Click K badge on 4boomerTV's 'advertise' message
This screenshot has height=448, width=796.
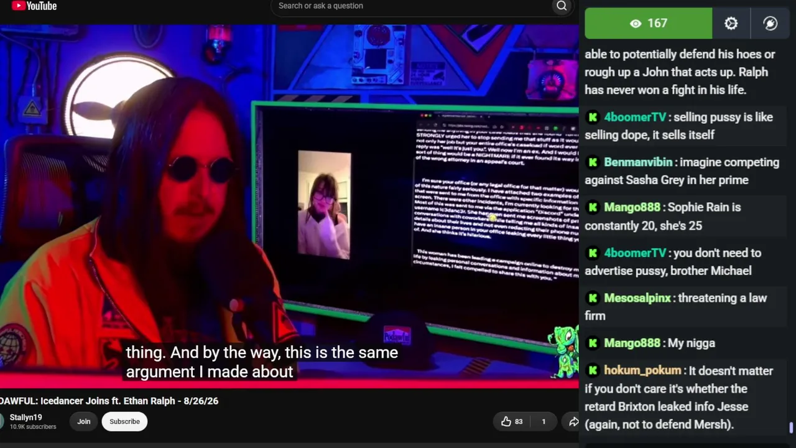point(593,253)
